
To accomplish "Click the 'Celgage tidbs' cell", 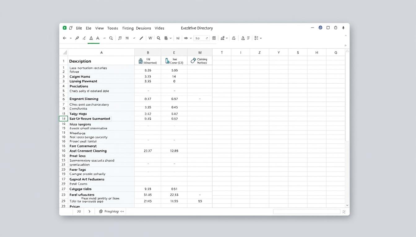I will tap(101, 189).
